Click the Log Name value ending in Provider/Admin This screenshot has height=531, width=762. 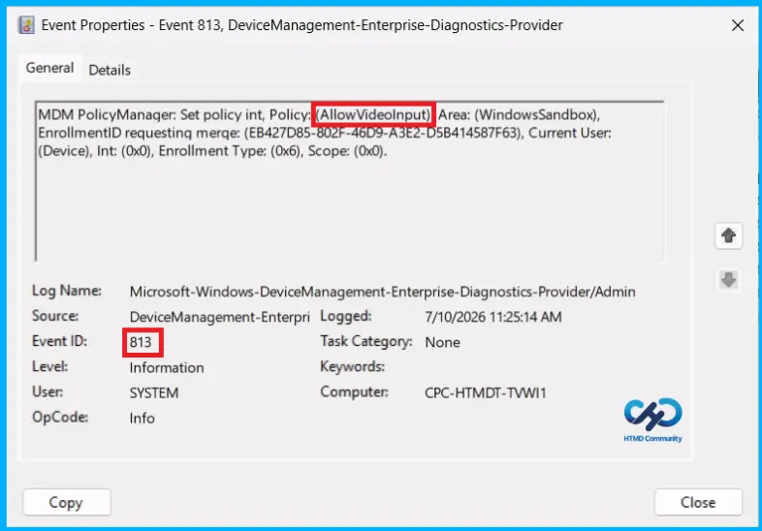pyautogui.click(x=383, y=292)
